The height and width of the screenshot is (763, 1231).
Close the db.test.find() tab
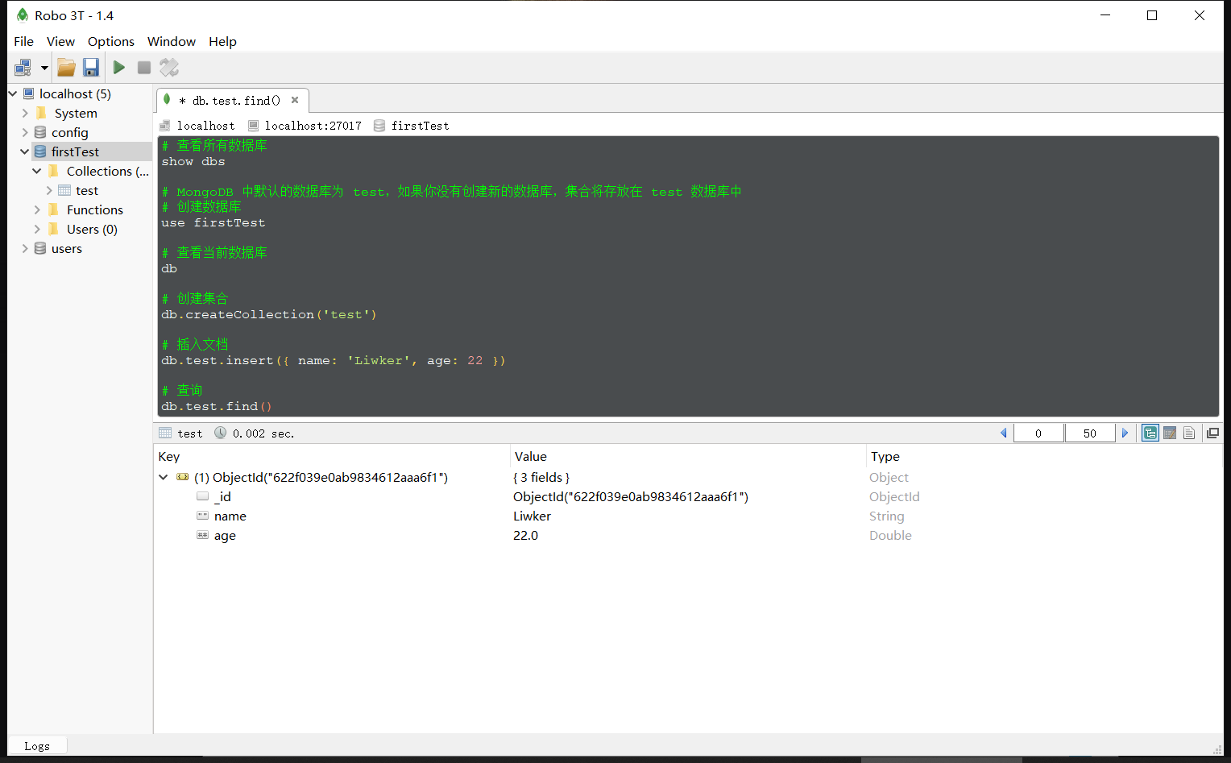[295, 100]
